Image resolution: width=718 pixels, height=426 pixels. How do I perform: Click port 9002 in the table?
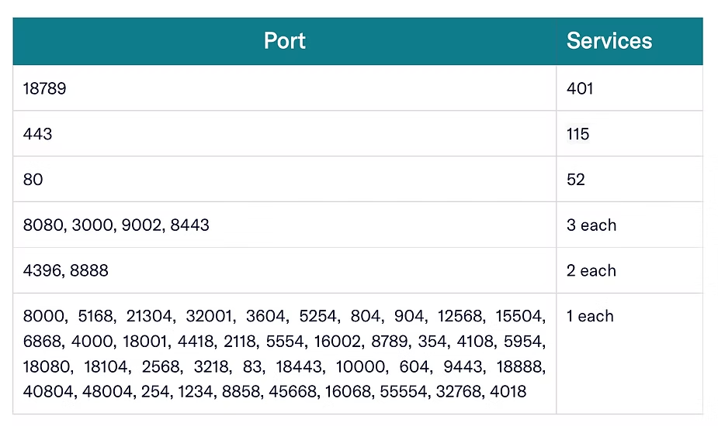coord(142,225)
